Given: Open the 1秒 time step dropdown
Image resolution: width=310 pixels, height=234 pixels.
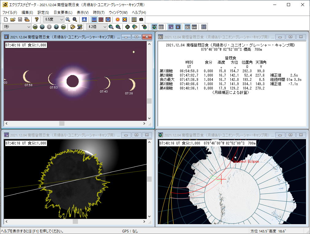Looking at the screenshot, I should point(29,27).
